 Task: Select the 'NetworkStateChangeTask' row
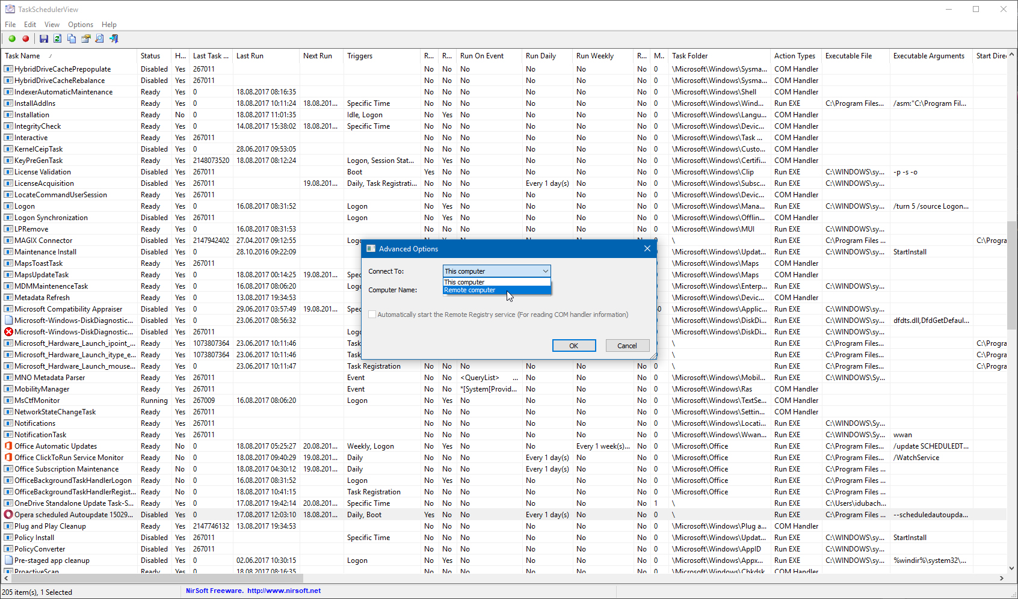pos(504,412)
